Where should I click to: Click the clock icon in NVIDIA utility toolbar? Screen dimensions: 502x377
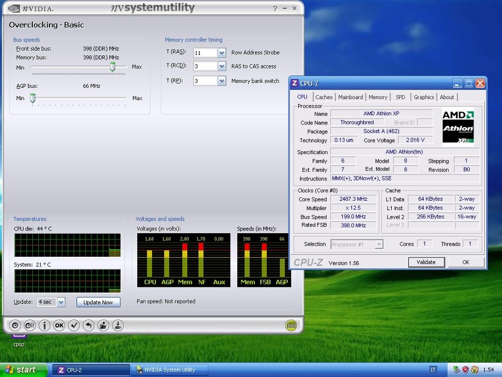(x=15, y=326)
